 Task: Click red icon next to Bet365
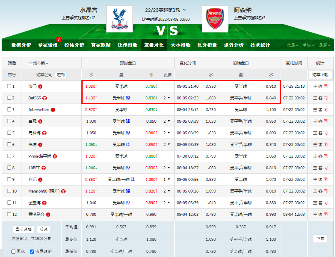coord(44,98)
